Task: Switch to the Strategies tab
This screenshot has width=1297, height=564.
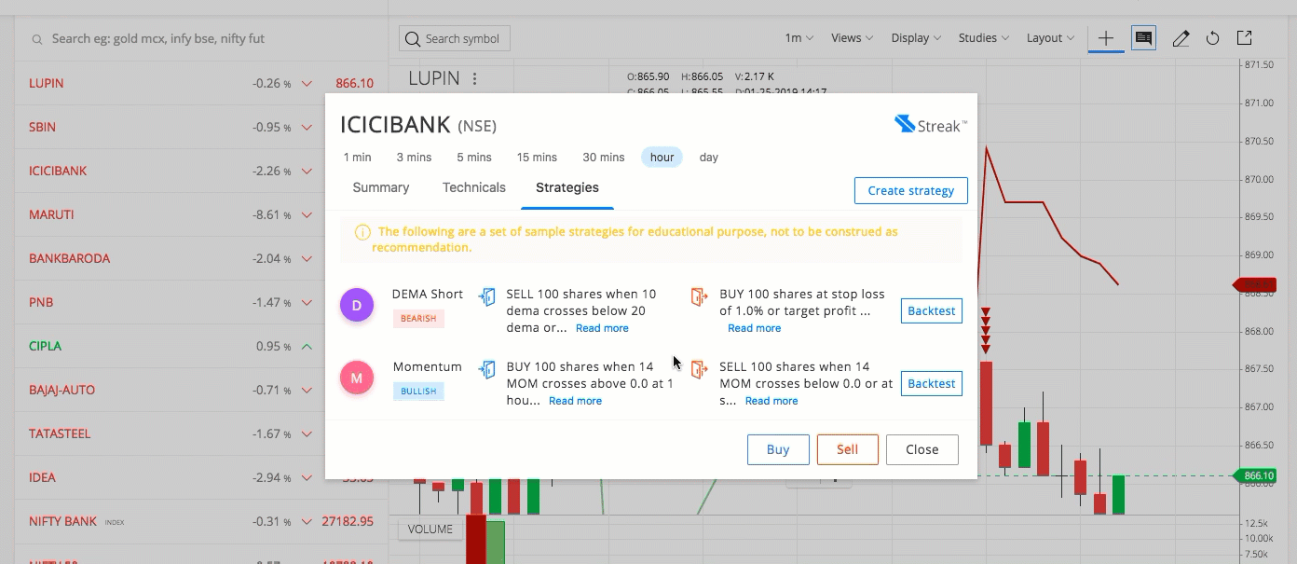Action: (x=567, y=187)
